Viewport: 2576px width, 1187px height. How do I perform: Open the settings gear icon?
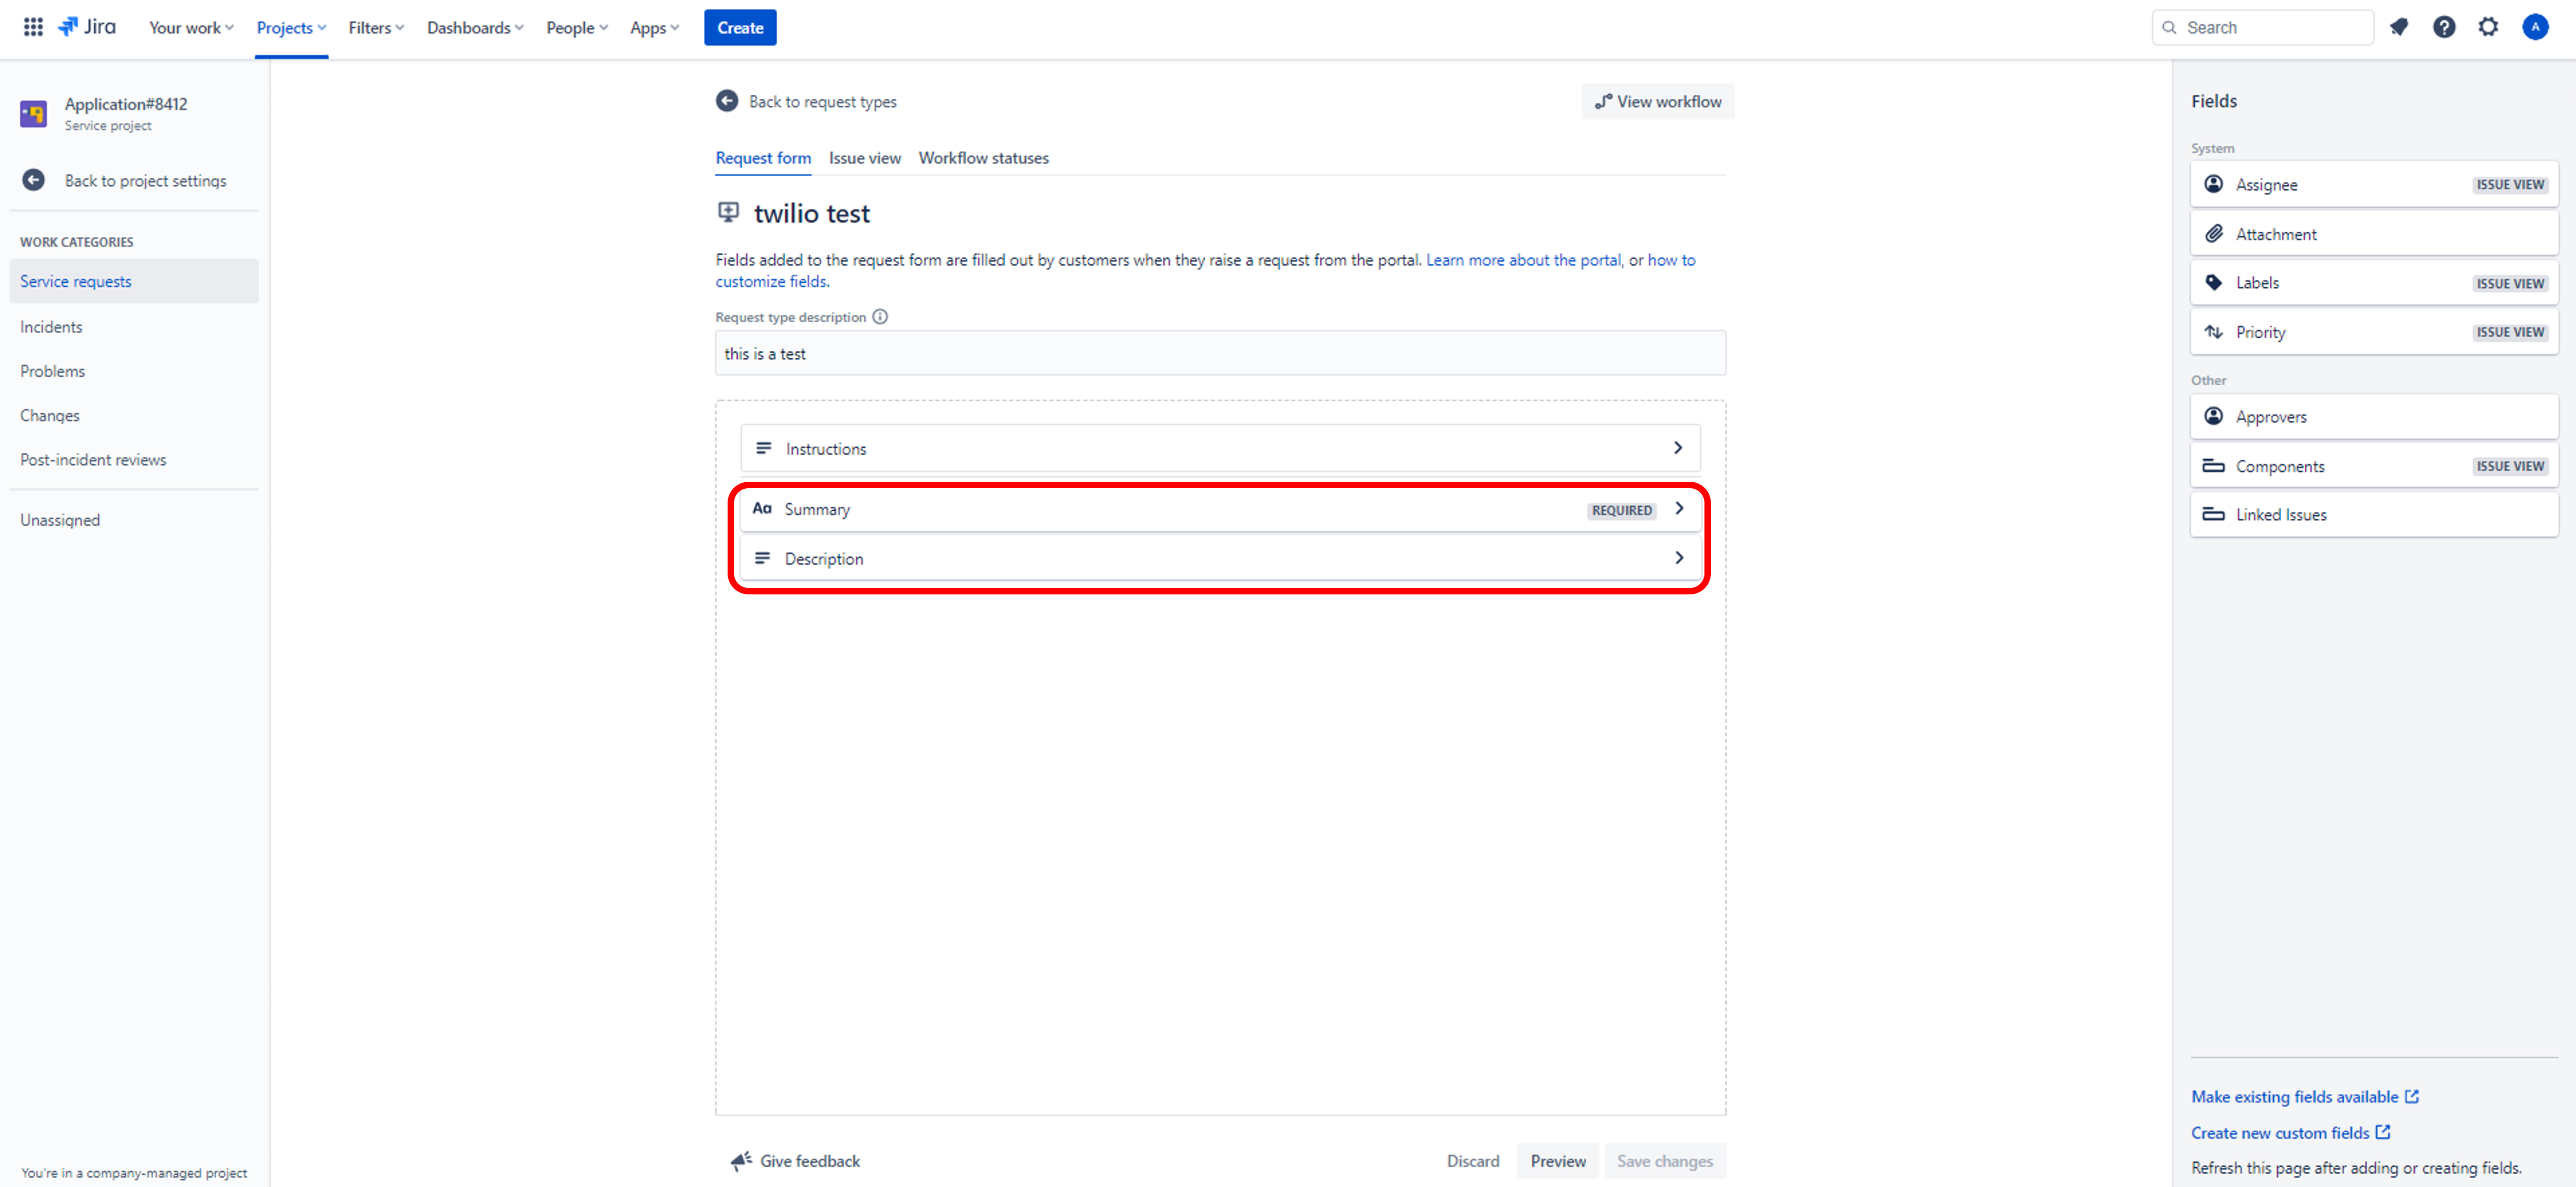[x=2488, y=27]
